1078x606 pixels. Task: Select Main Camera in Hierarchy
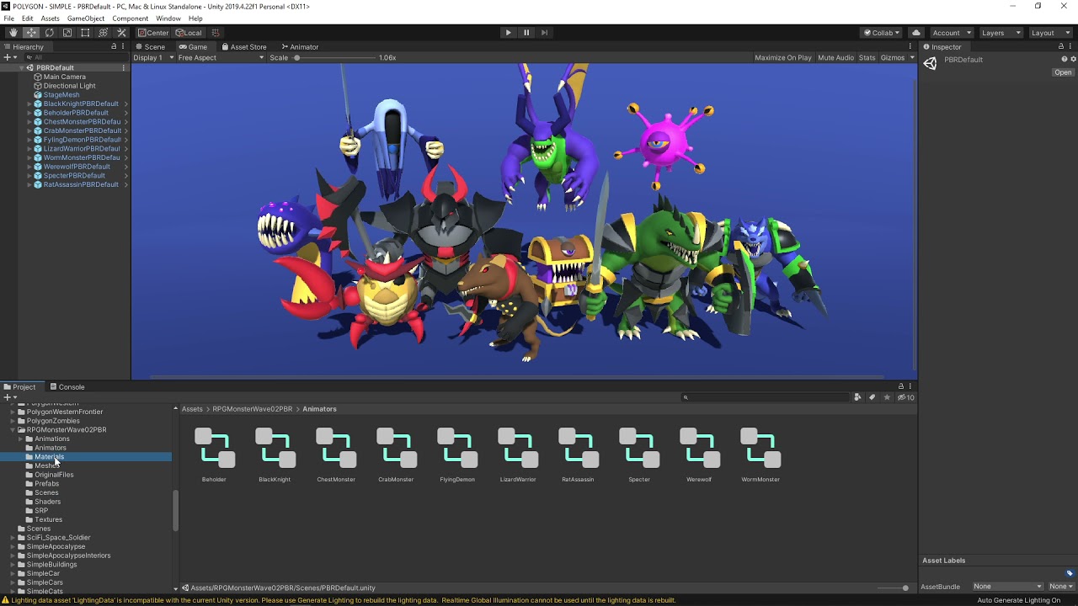coord(65,77)
